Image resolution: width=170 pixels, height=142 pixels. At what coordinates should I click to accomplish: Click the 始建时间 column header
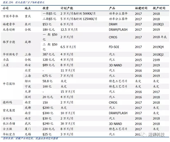[141, 8]
